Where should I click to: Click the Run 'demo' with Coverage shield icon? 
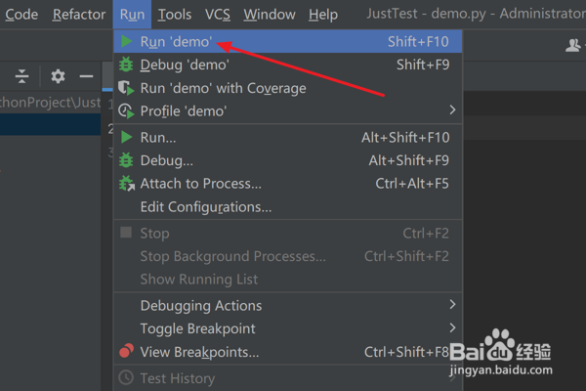point(125,88)
